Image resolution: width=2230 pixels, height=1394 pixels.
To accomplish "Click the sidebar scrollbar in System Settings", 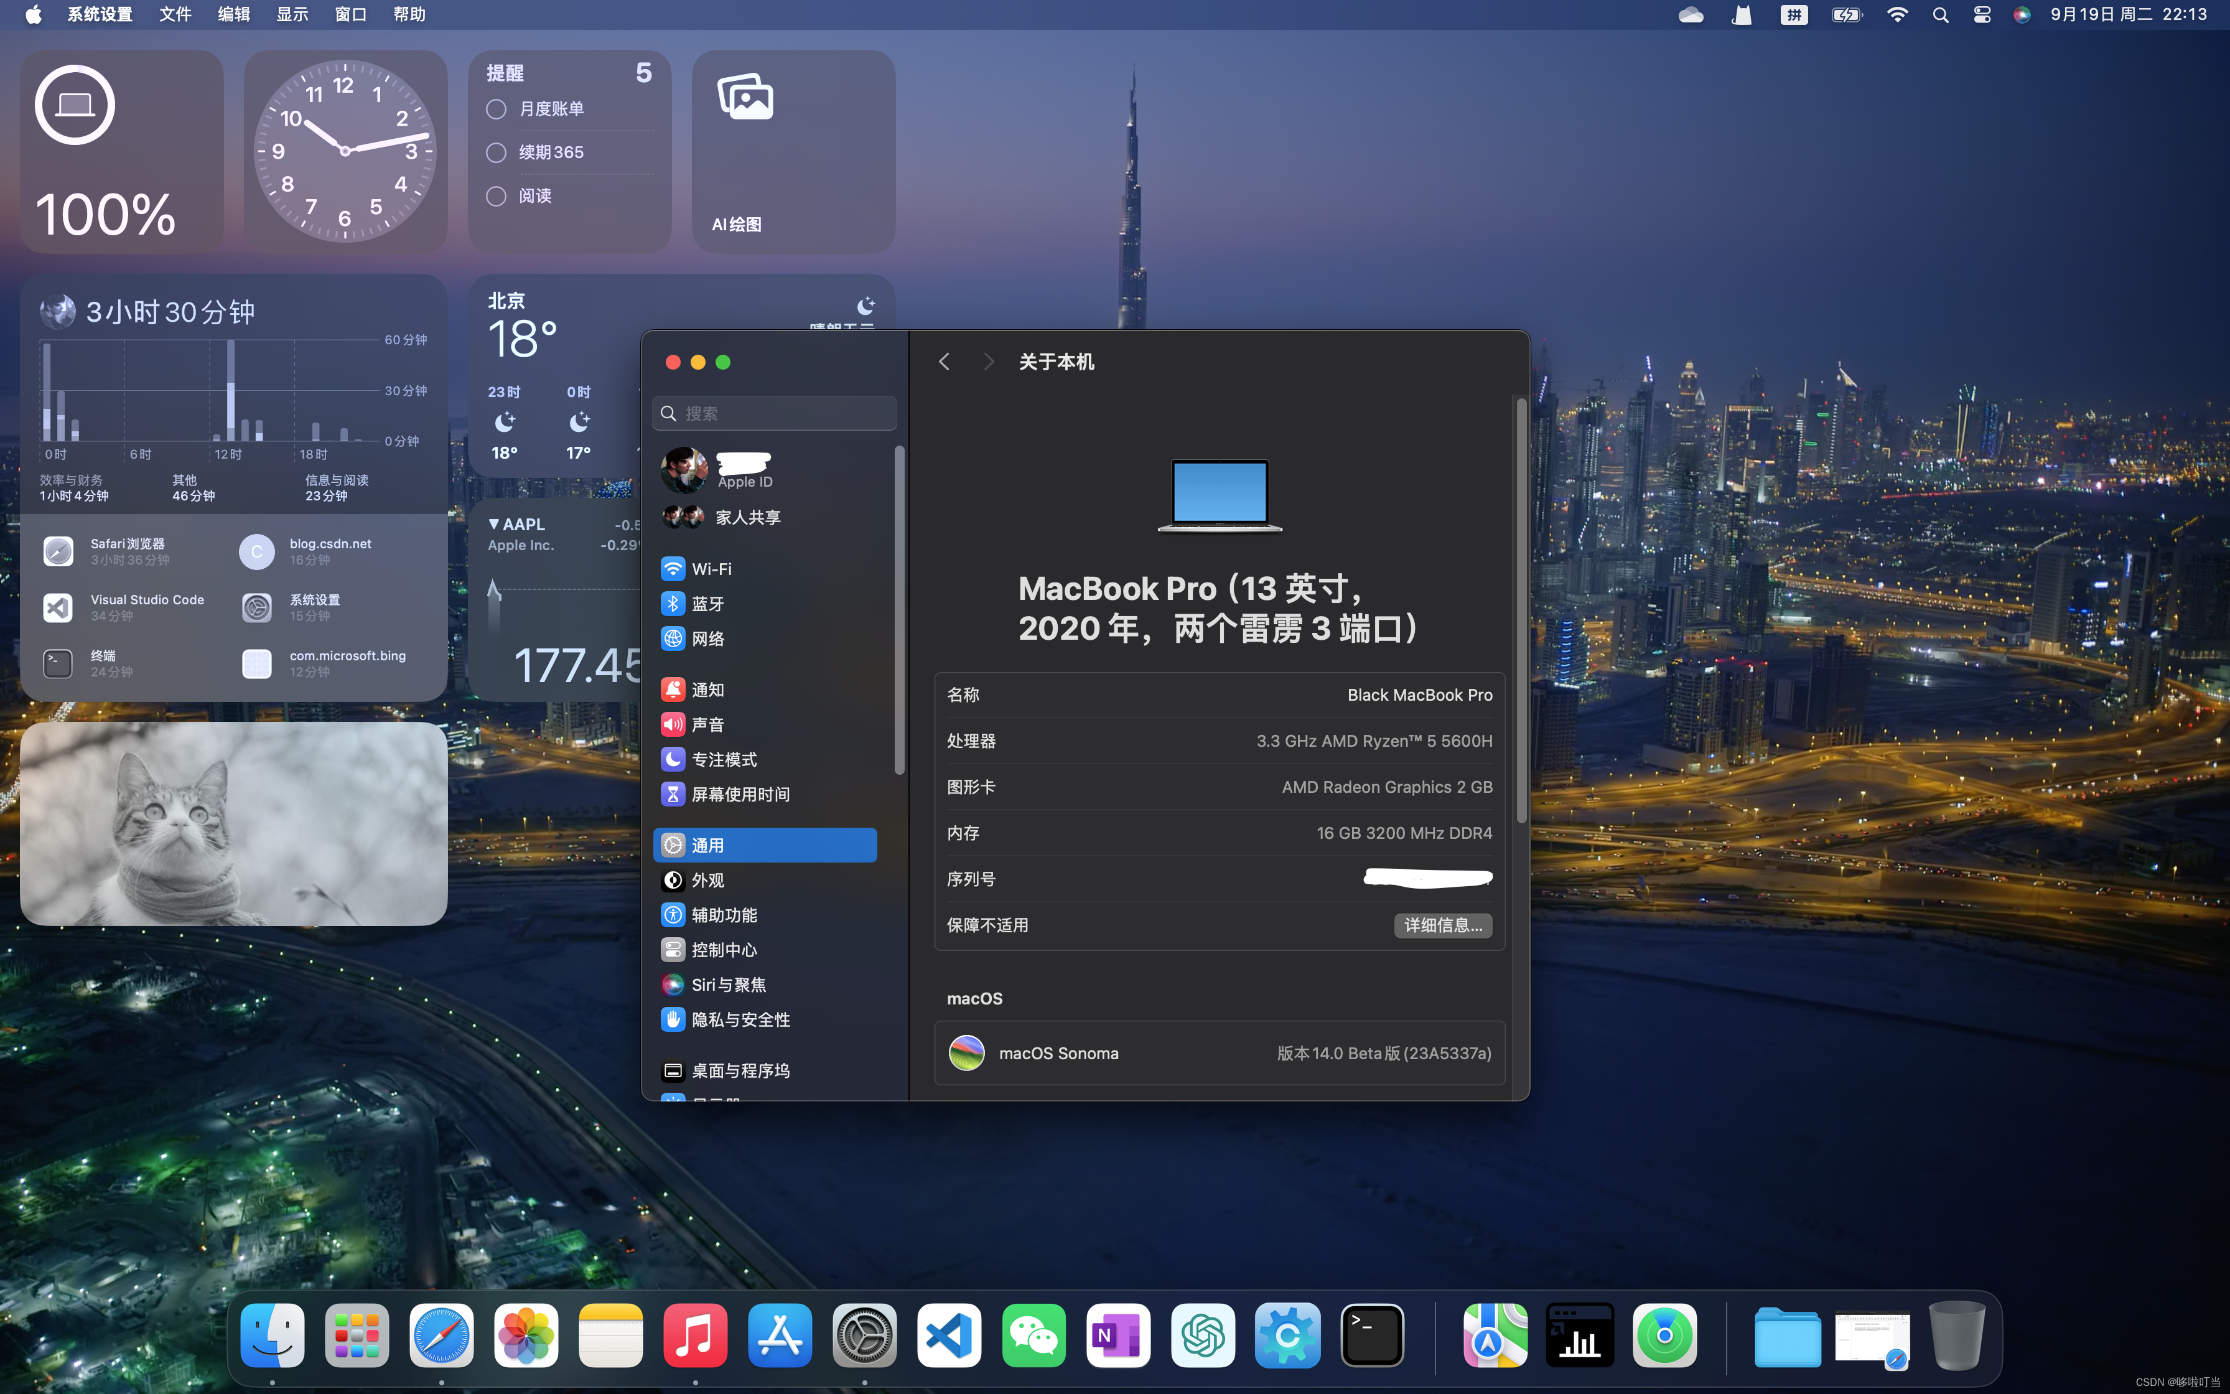I will pyautogui.click(x=899, y=610).
